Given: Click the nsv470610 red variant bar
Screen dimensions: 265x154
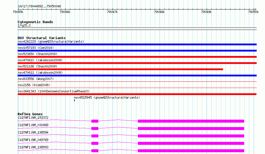Looking at the screenshot, I should point(137,63).
